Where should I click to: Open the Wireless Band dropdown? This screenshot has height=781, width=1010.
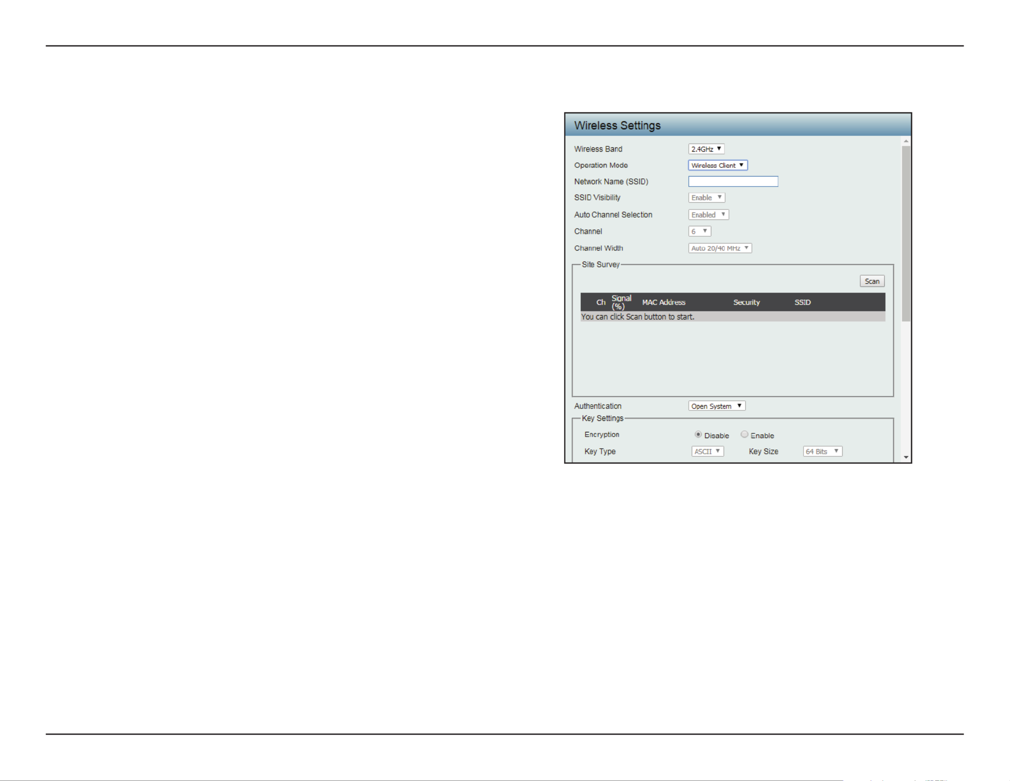point(706,149)
